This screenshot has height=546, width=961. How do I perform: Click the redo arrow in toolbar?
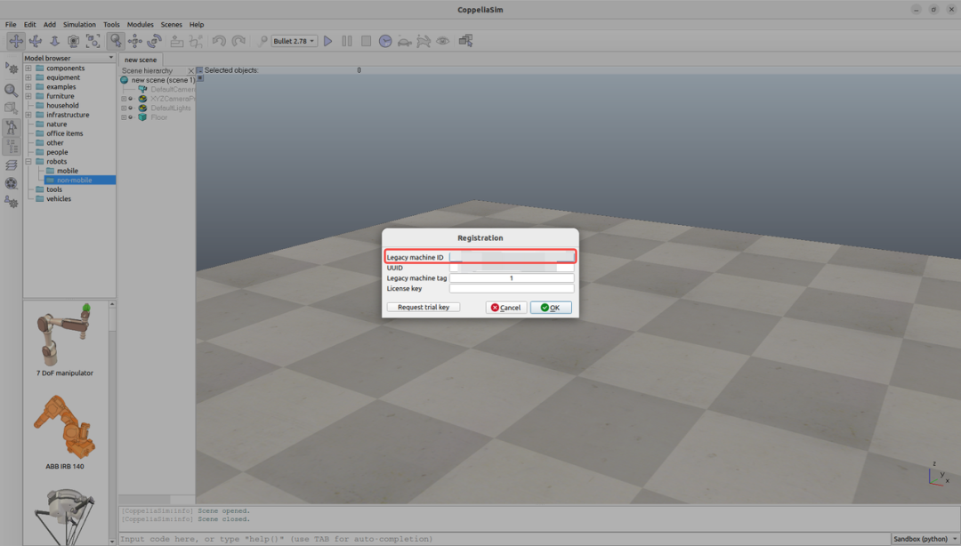click(x=238, y=41)
